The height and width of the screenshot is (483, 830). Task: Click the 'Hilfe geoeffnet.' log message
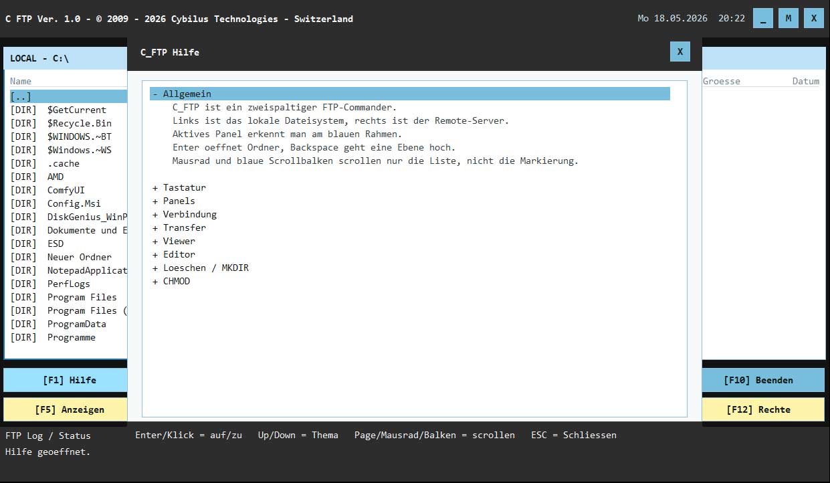coord(48,452)
